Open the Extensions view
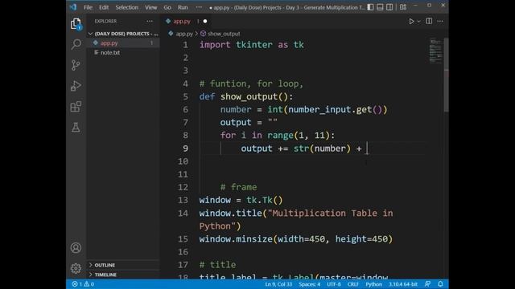Image resolution: width=515 pixels, height=289 pixels. coord(76,107)
